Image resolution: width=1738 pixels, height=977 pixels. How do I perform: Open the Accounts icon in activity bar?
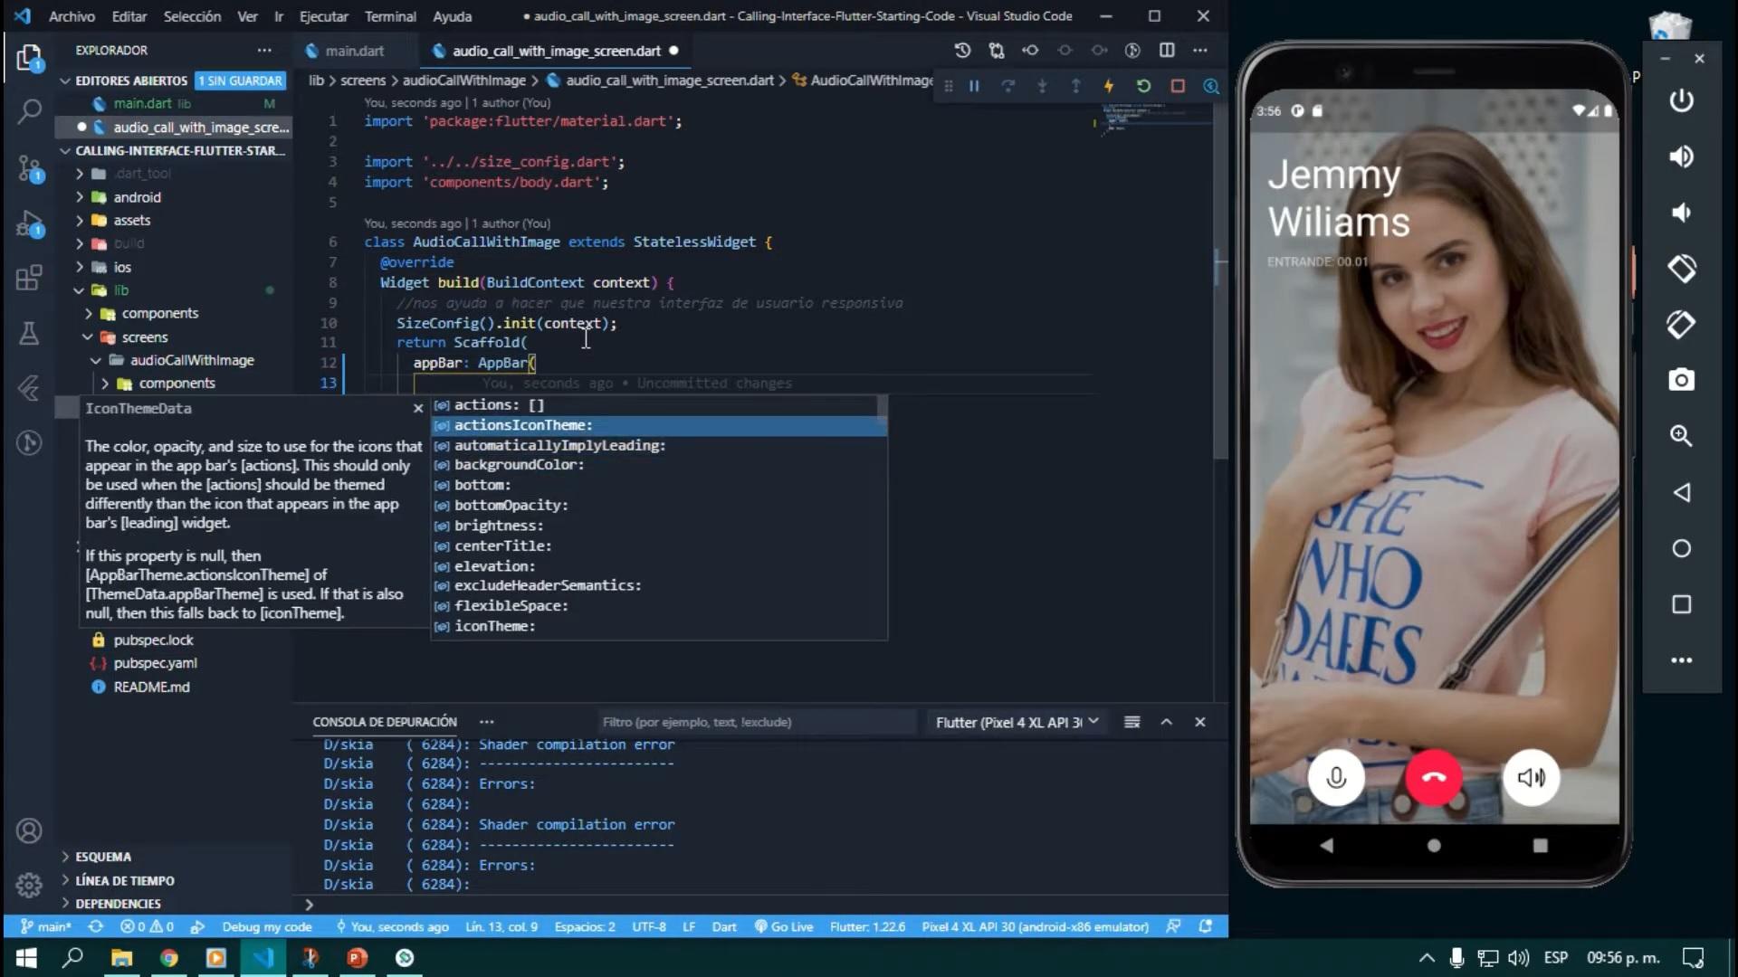[29, 830]
